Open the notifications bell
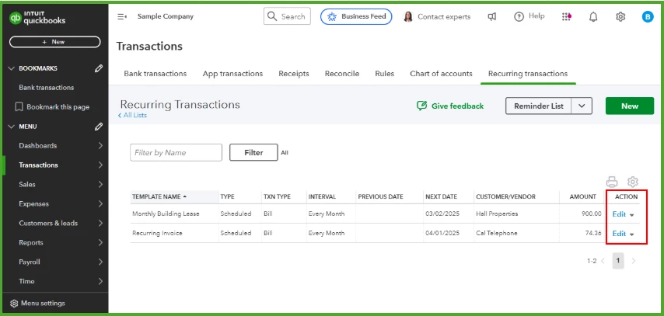Viewport: 664px width, 316px height. tap(594, 16)
